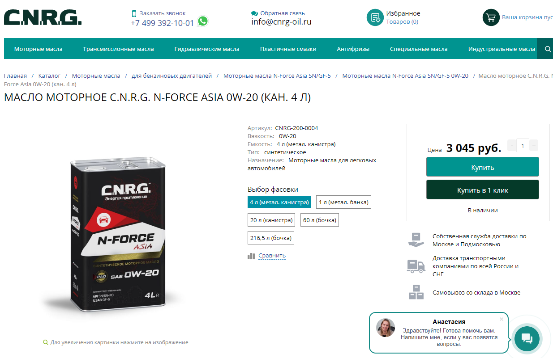This screenshot has height=358, width=553.
Task: Close Anastasia's chat greeting popup
Action: pos(502,319)
